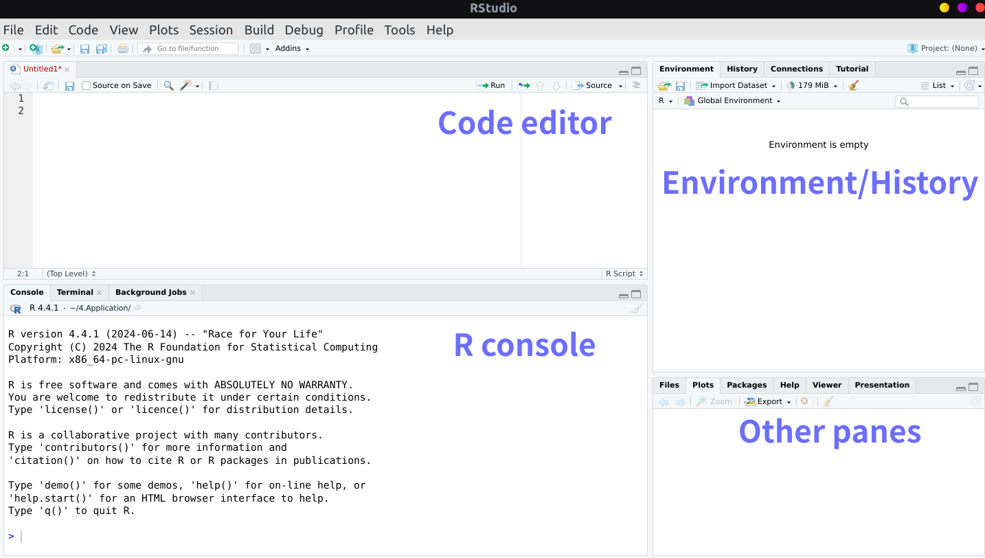
Task: Click the Find/Replace magnifier icon
Action: tap(168, 86)
